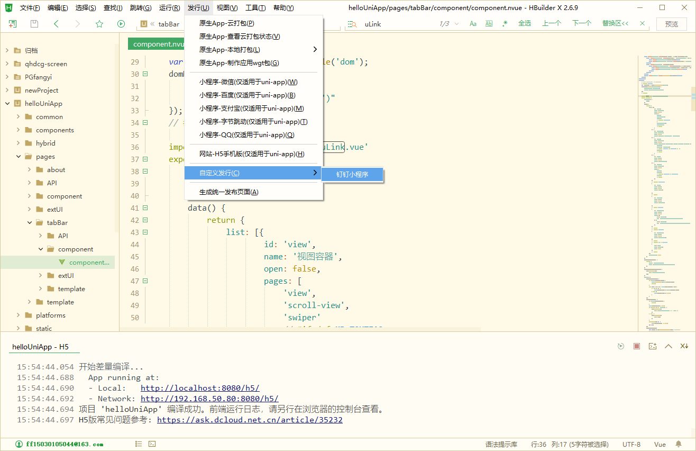Image resolution: width=696 pixels, height=451 pixels.
Task: Click 钉钉小程序 in the submenu
Action: [352, 175]
